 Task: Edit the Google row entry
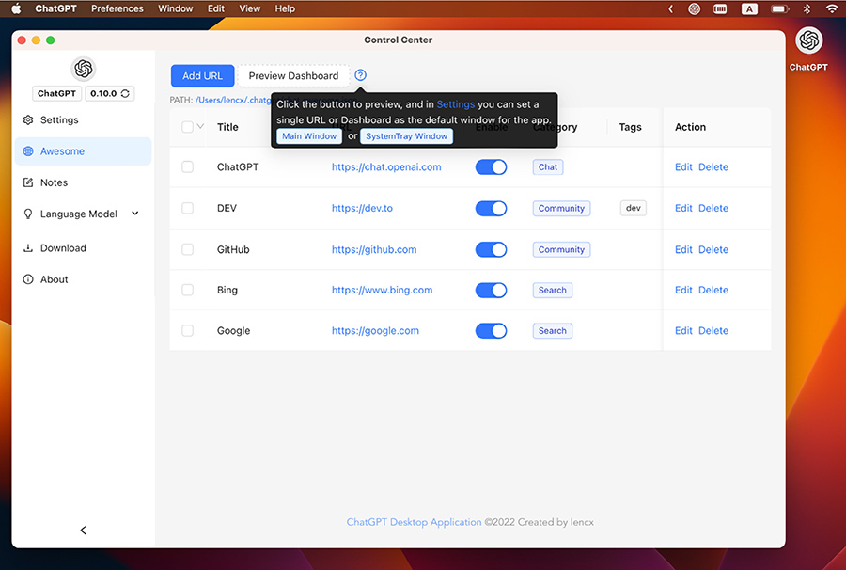[x=683, y=330]
